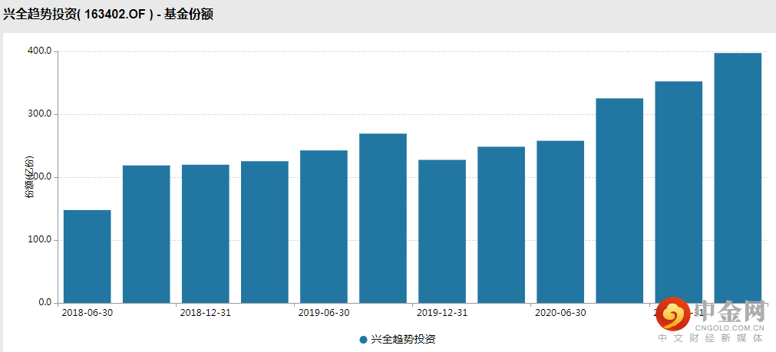Click the 2019-06-30 axis label
776x352 pixels.
tap(324, 314)
